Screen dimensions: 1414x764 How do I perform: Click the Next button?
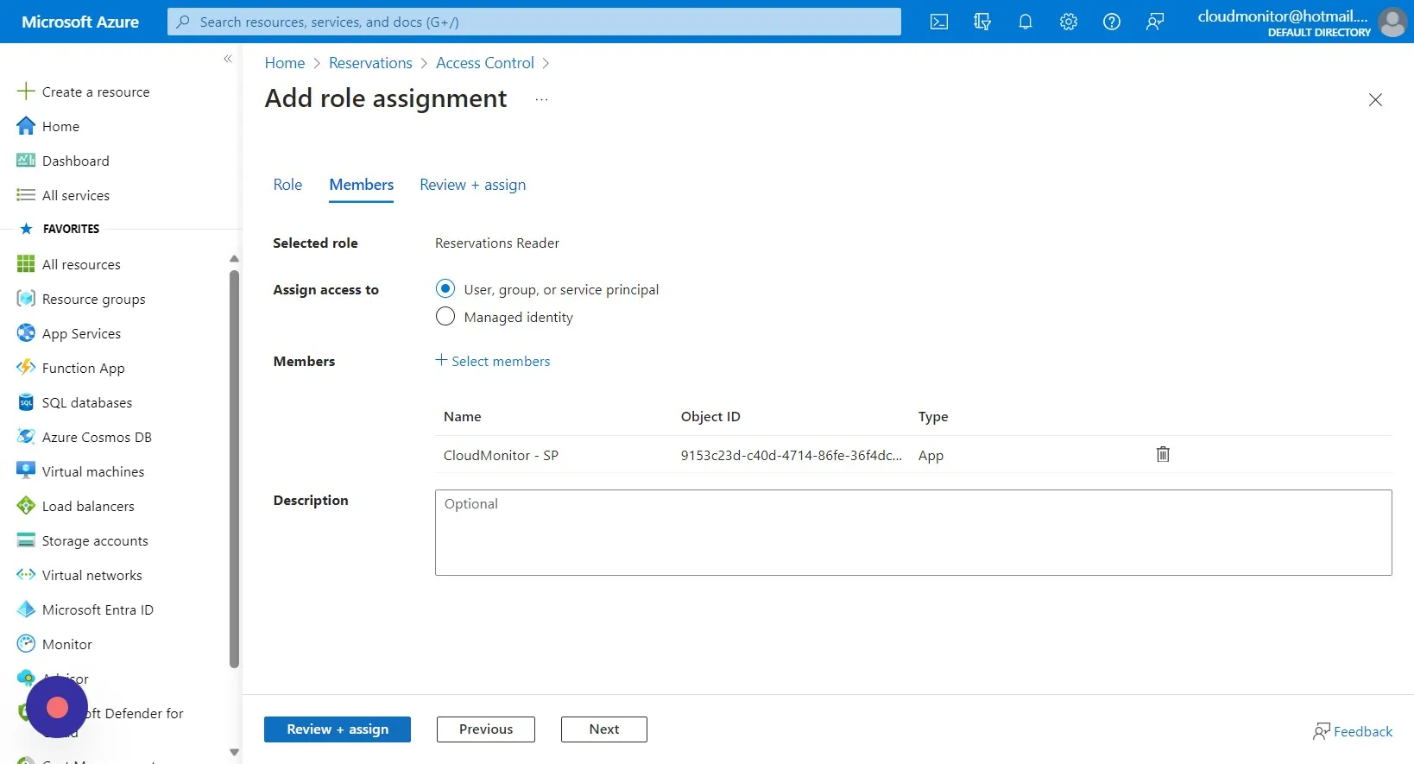point(604,729)
